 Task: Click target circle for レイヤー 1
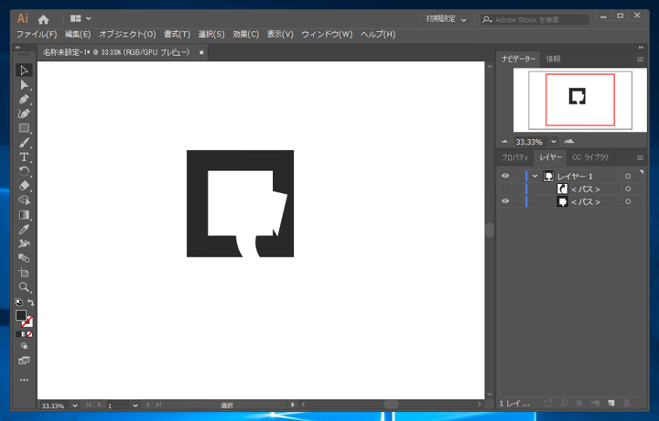coord(628,177)
